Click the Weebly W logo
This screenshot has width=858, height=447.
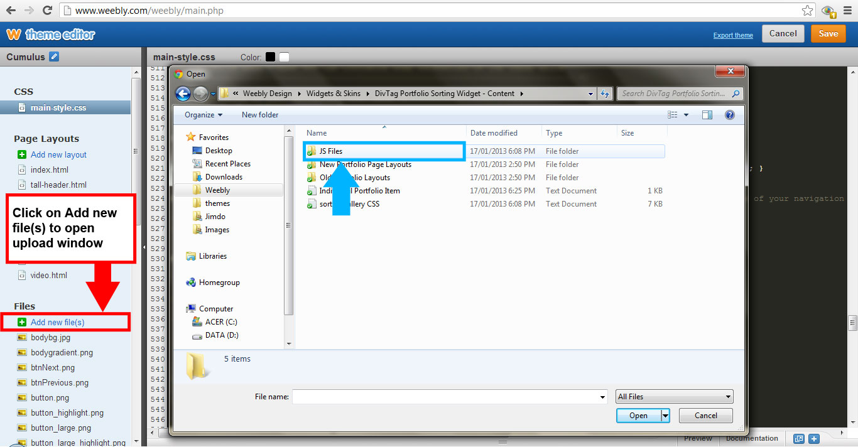(13, 34)
